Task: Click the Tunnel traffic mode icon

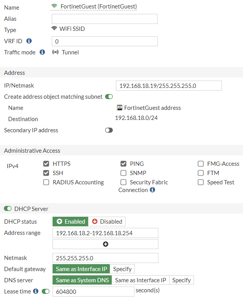Action: (x=55, y=52)
